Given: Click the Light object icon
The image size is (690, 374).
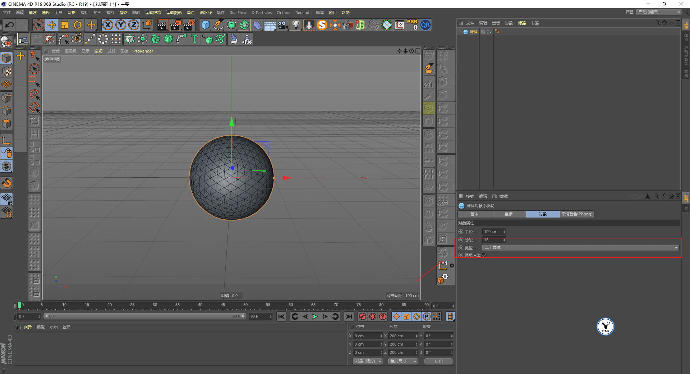Looking at the screenshot, I should point(296,25).
